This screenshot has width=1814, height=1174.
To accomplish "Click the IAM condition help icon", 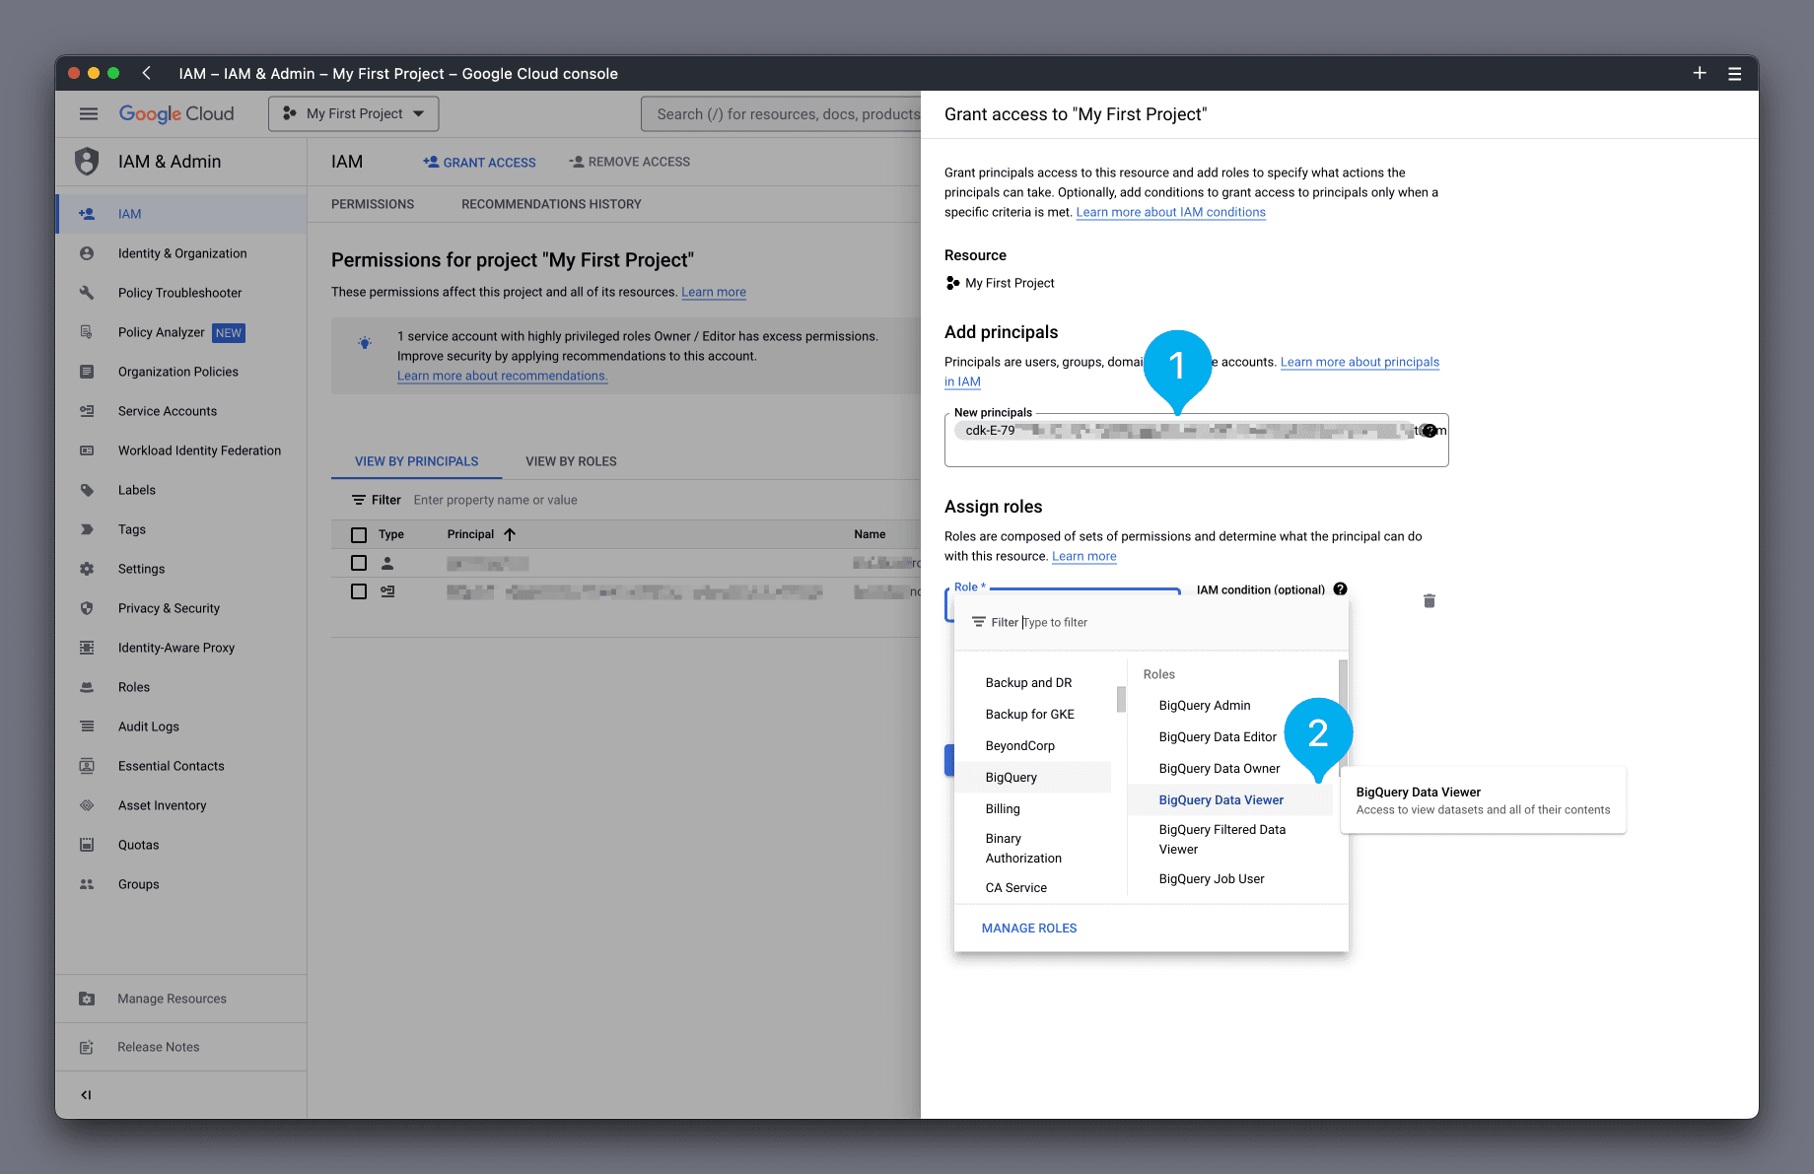I will point(1340,589).
